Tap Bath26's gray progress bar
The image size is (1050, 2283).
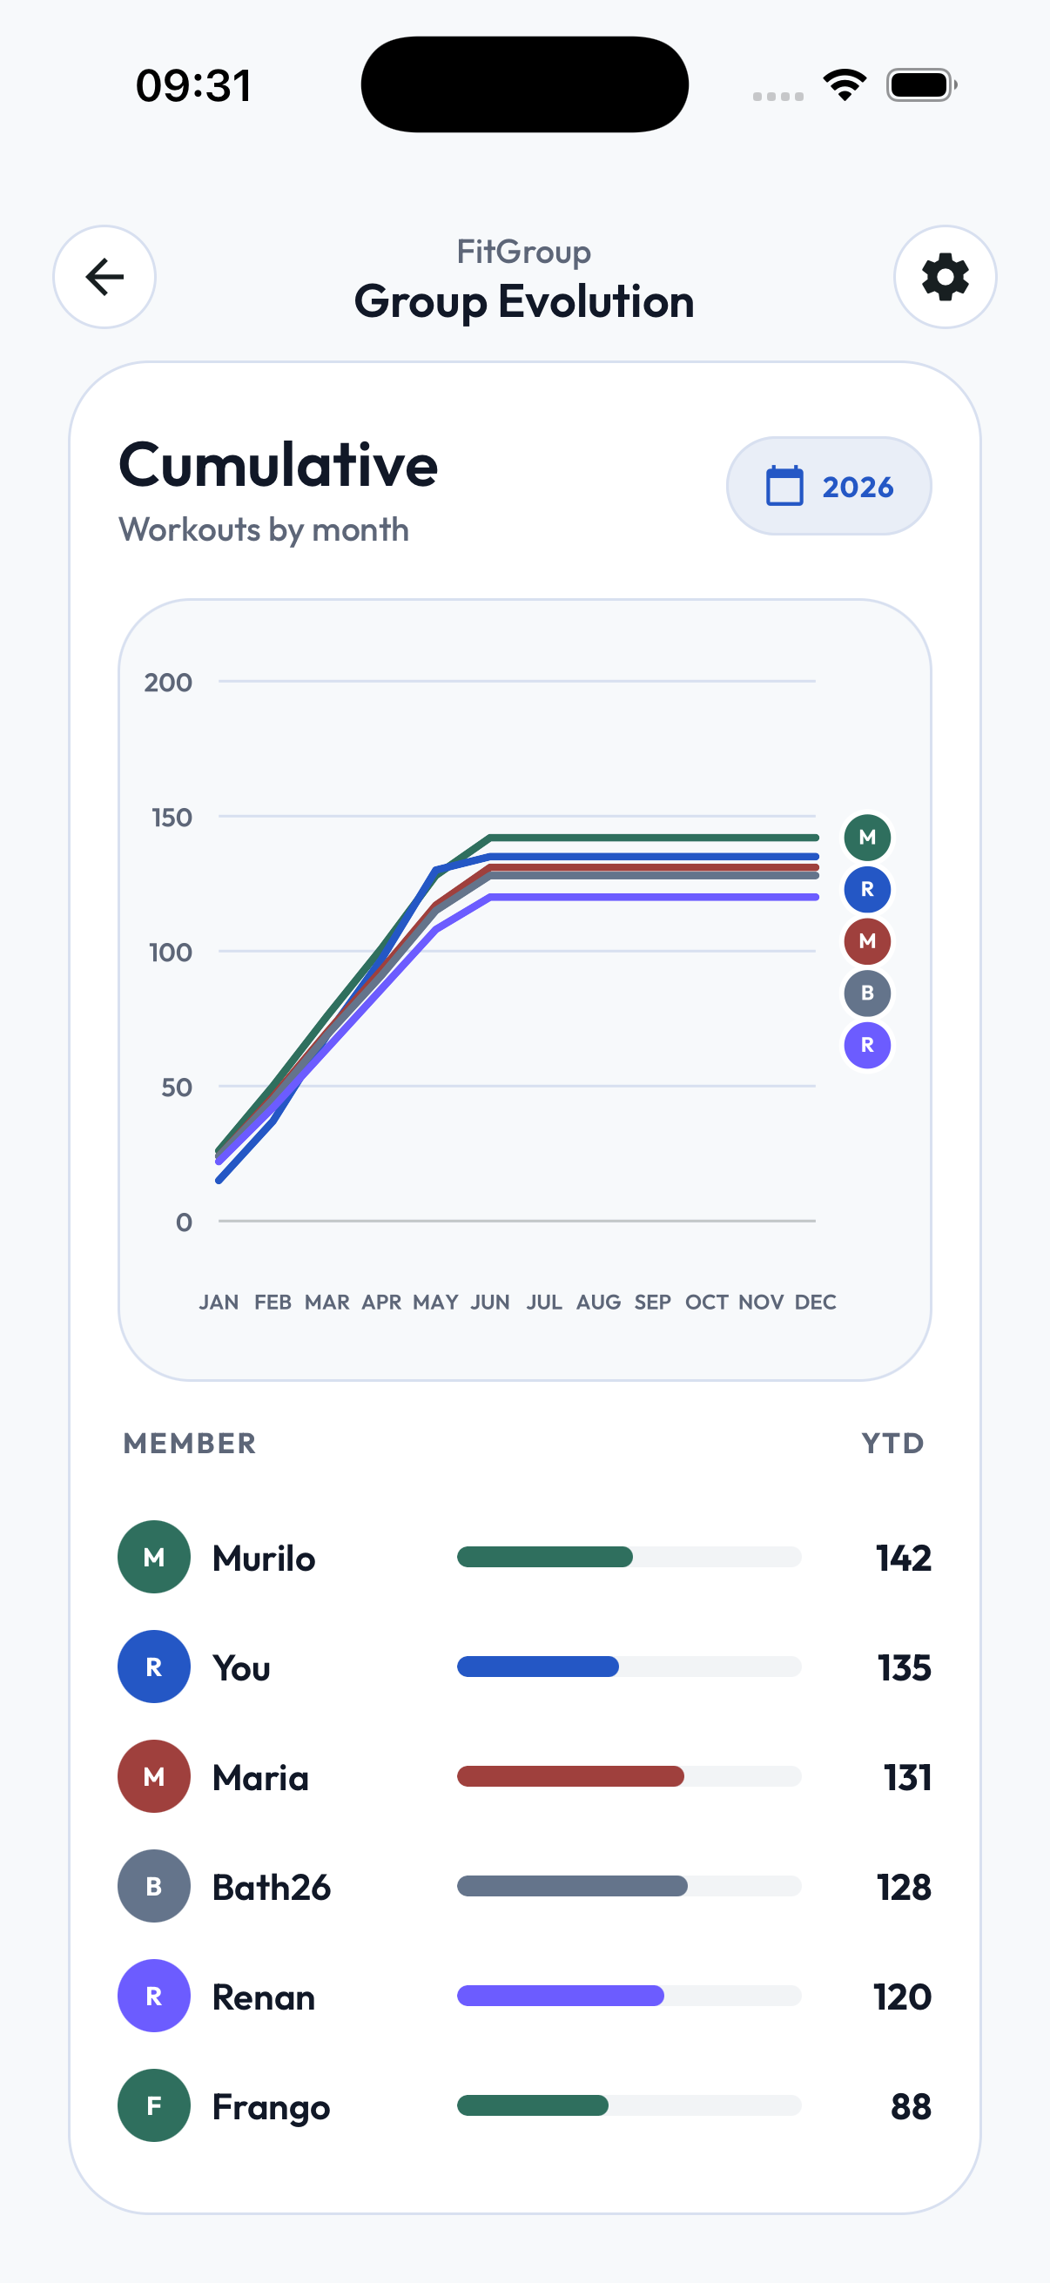pos(572,1886)
